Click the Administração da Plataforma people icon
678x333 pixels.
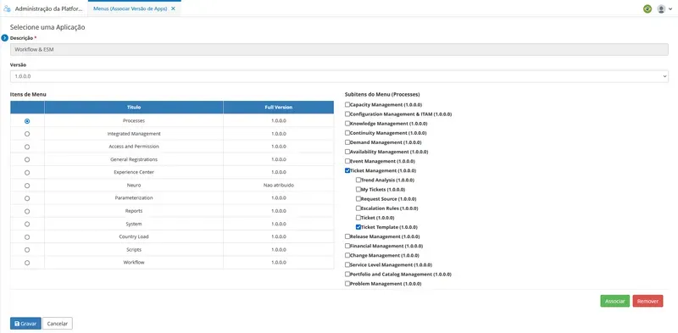(x=7, y=8)
